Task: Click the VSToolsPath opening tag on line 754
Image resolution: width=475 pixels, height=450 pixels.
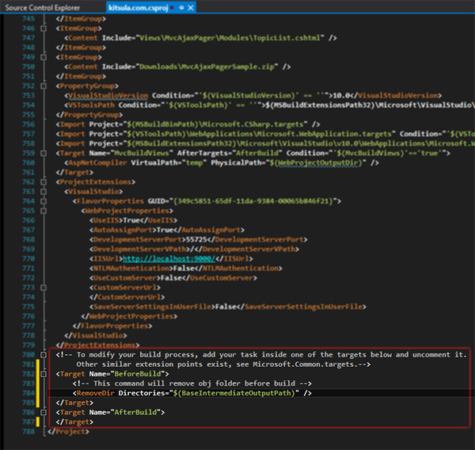Action: (91, 105)
